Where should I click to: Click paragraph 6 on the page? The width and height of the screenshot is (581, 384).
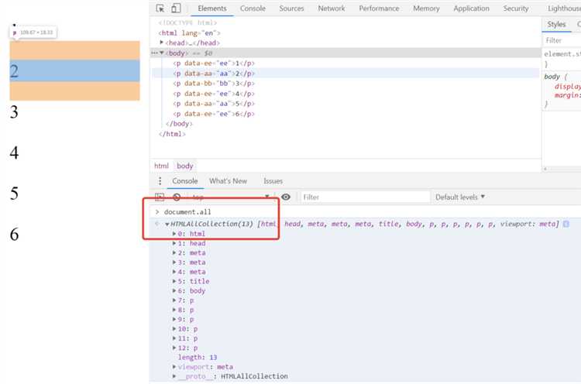pyautogui.click(x=14, y=234)
